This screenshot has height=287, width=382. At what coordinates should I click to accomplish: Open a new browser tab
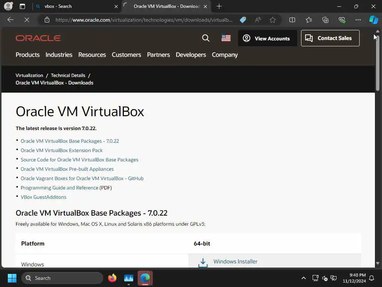219,6
